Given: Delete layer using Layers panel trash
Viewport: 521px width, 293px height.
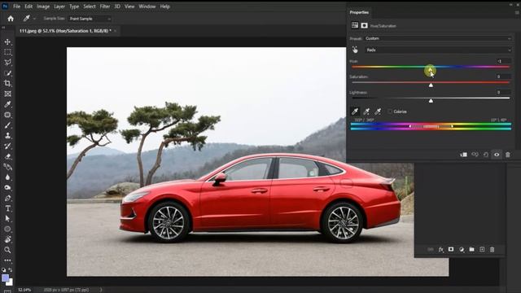Looking at the screenshot, I should click(x=492, y=249).
